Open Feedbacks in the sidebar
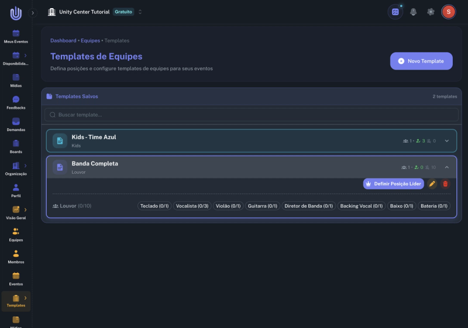The width and height of the screenshot is (468, 328). point(16,103)
